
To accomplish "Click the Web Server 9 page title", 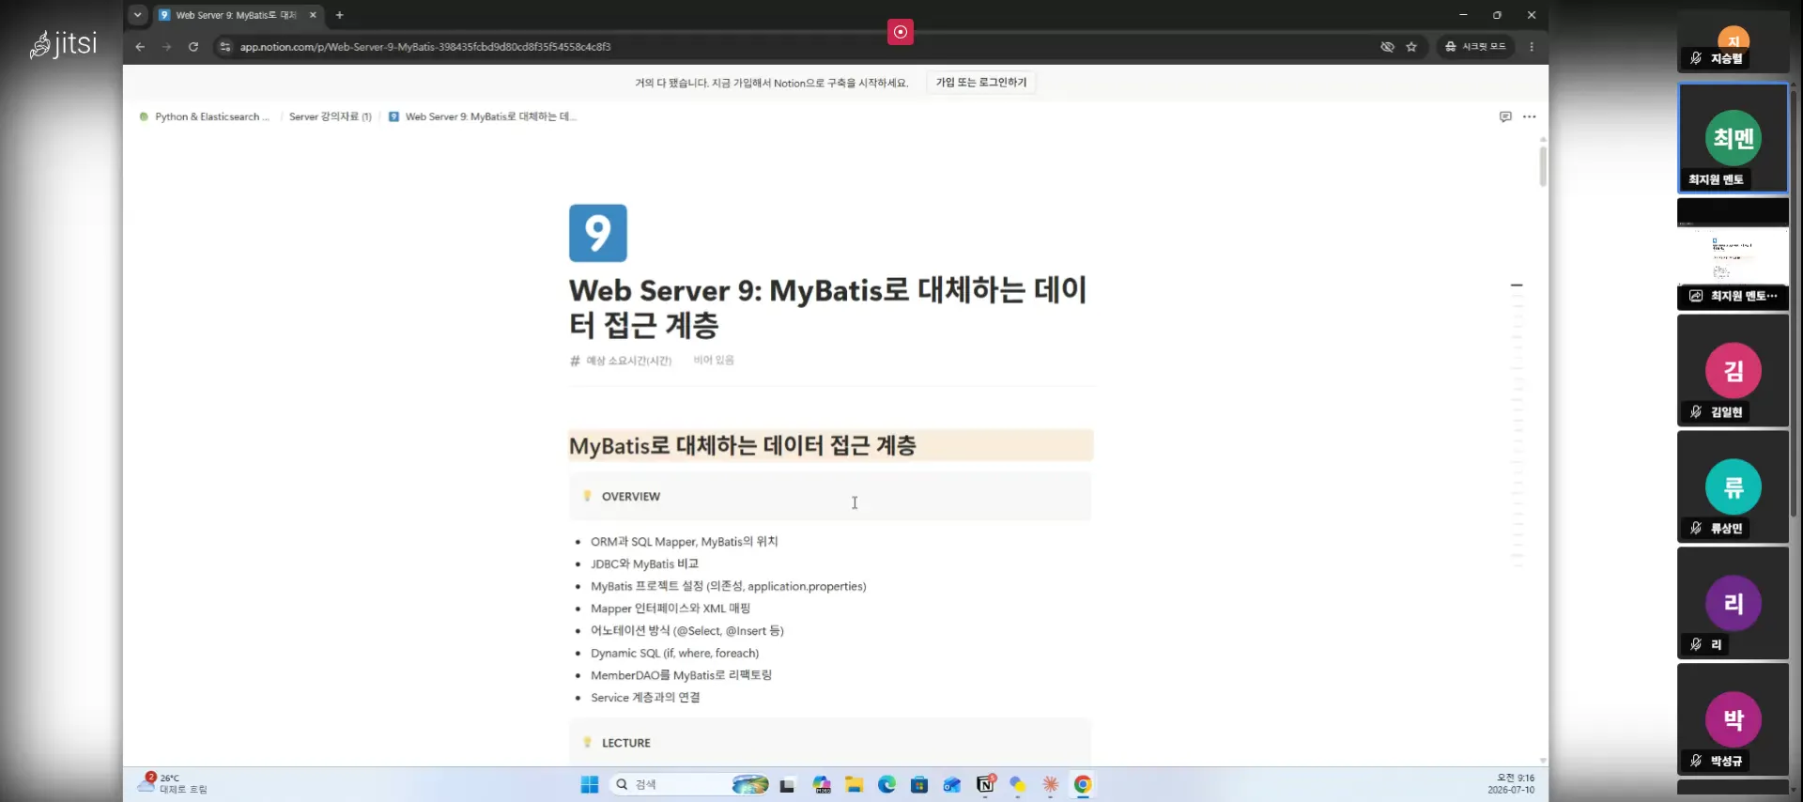I will pyautogui.click(x=827, y=307).
